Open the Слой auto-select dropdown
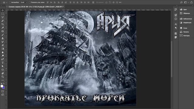This screenshot has height=109, width=194. tap(24, 2)
